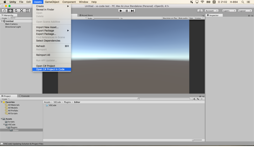This screenshot has width=254, height=159.
Task: Click the Project search field
Action: coord(164,99)
